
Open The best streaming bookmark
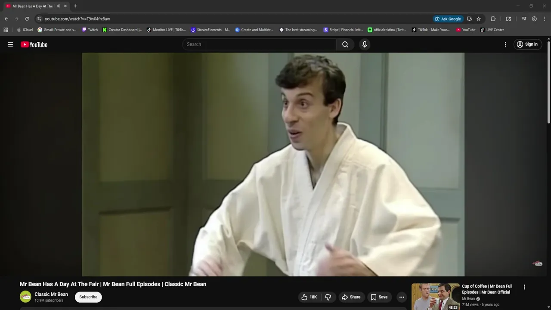[298, 30]
